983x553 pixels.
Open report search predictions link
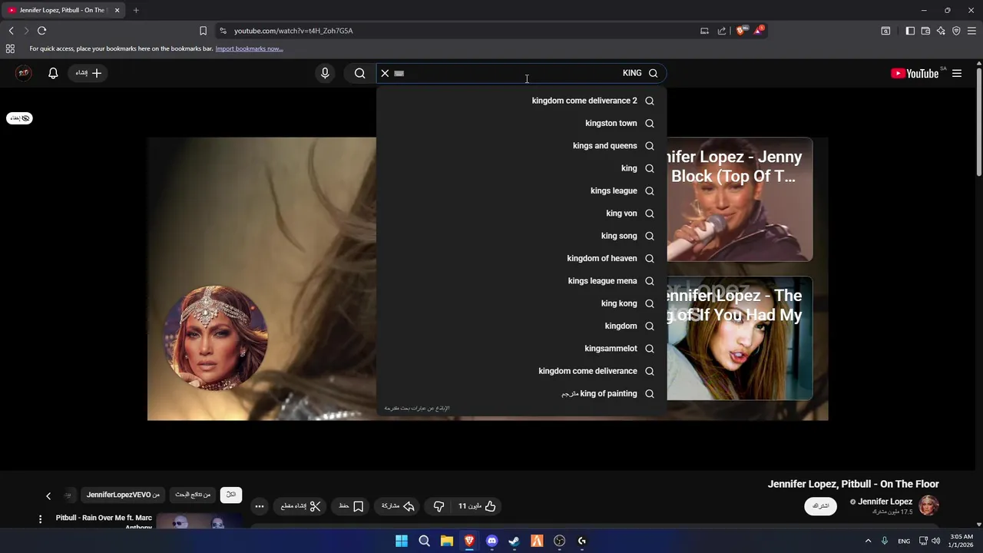pyautogui.click(x=417, y=408)
